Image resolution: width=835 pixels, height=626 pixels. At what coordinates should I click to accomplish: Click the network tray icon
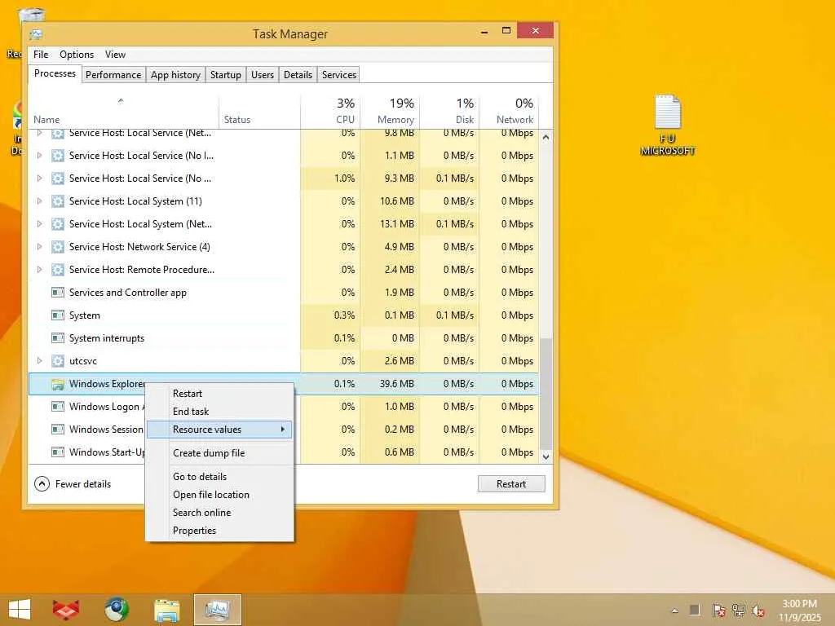pos(739,610)
